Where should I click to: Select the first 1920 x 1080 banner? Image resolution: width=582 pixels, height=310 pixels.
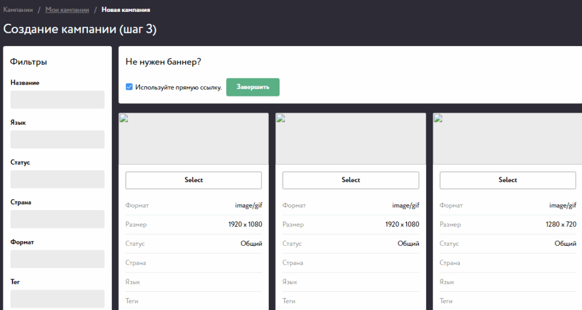(x=193, y=180)
